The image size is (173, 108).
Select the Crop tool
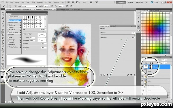[x=3, y=24]
